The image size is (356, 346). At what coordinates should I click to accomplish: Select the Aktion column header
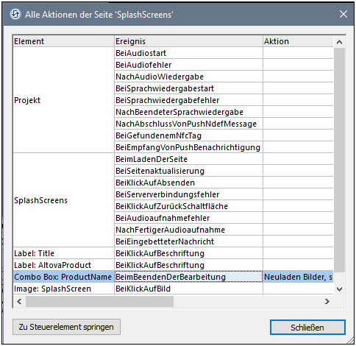(x=298, y=41)
